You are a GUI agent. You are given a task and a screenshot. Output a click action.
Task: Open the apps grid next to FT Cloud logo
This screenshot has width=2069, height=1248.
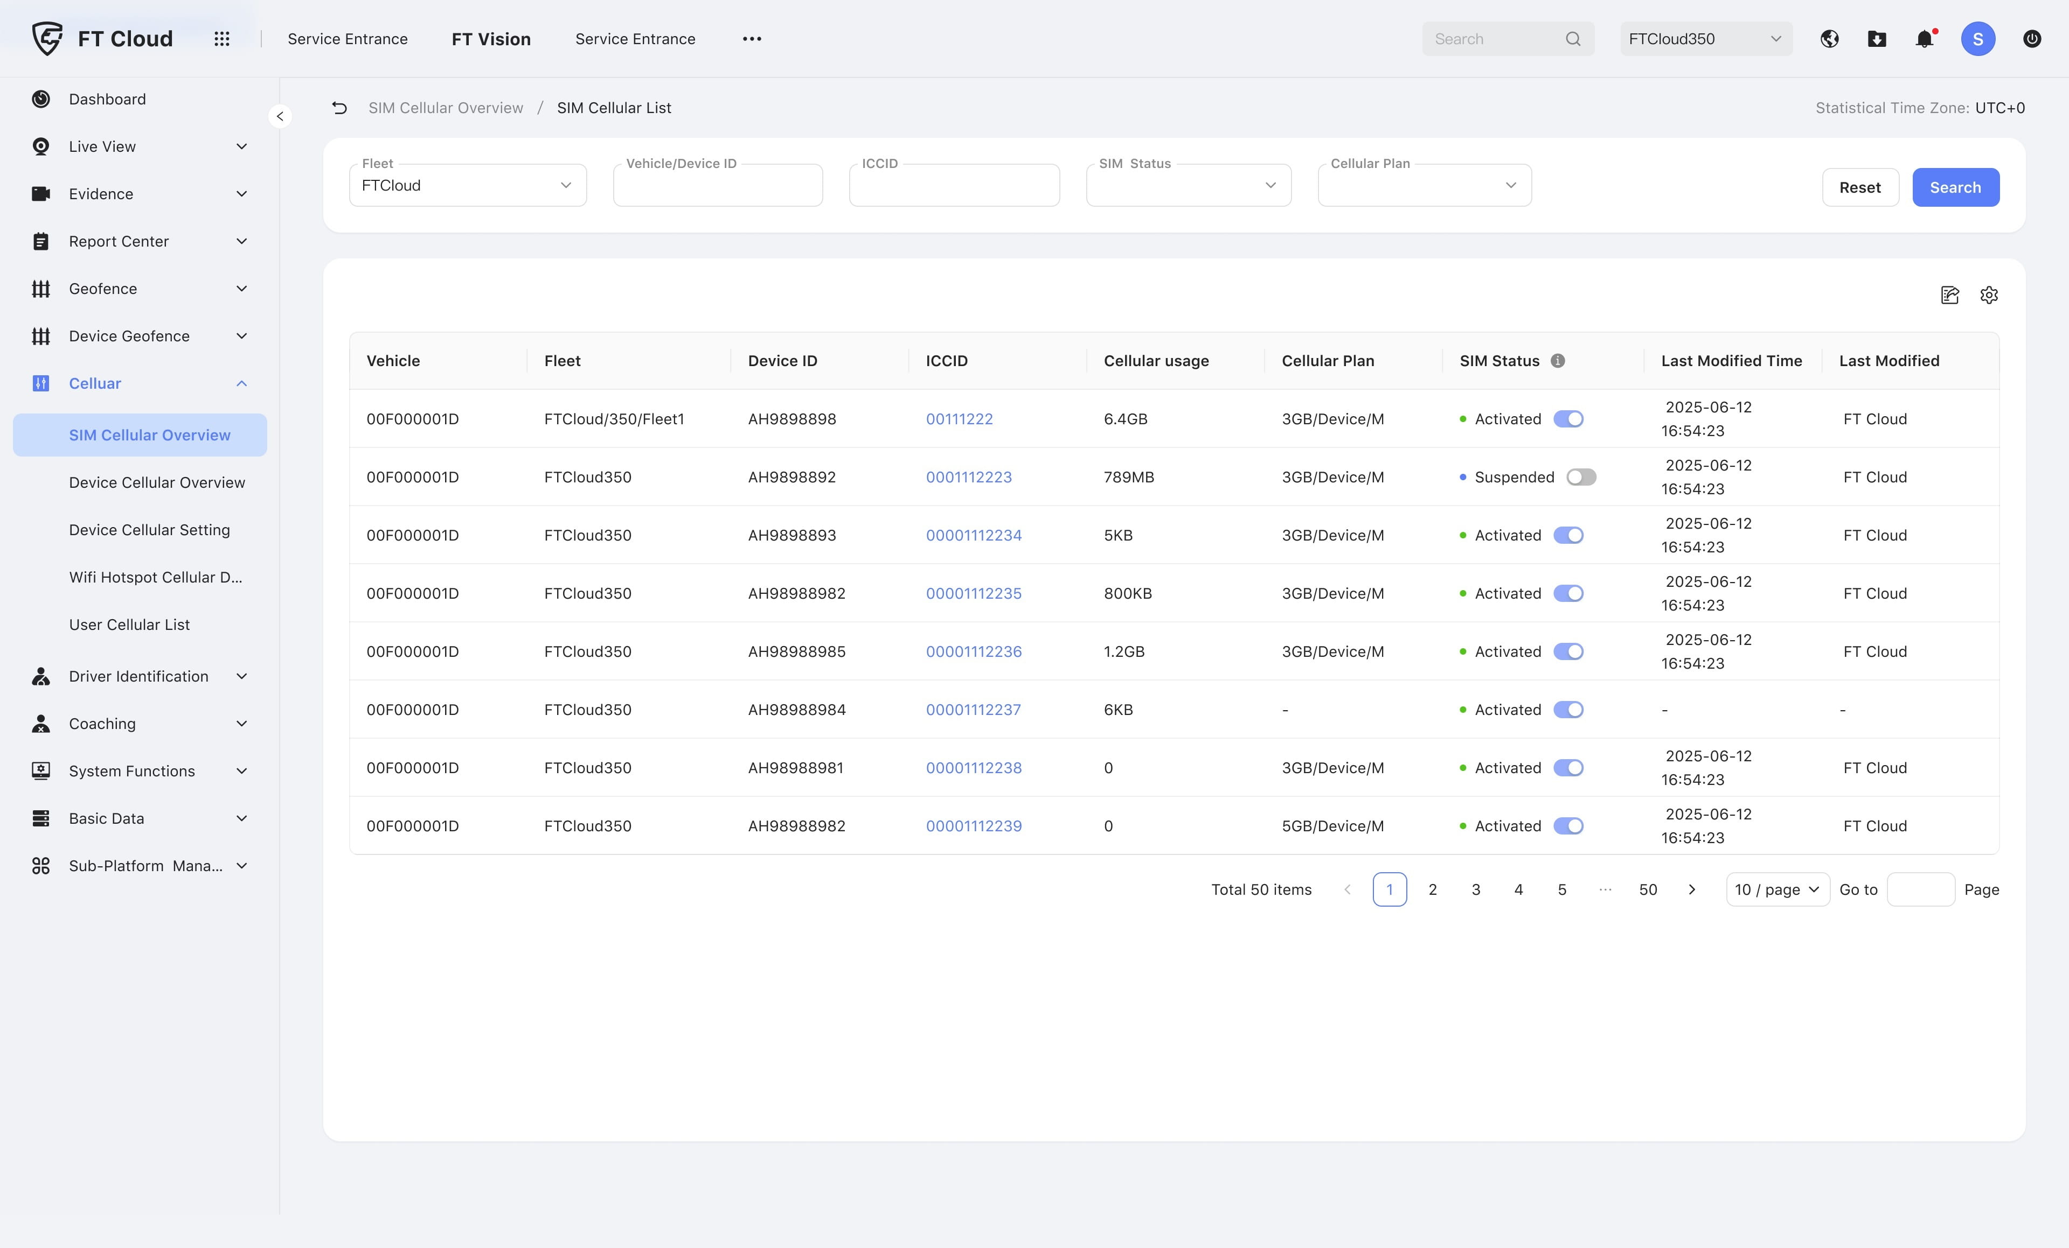coord(221,39)
